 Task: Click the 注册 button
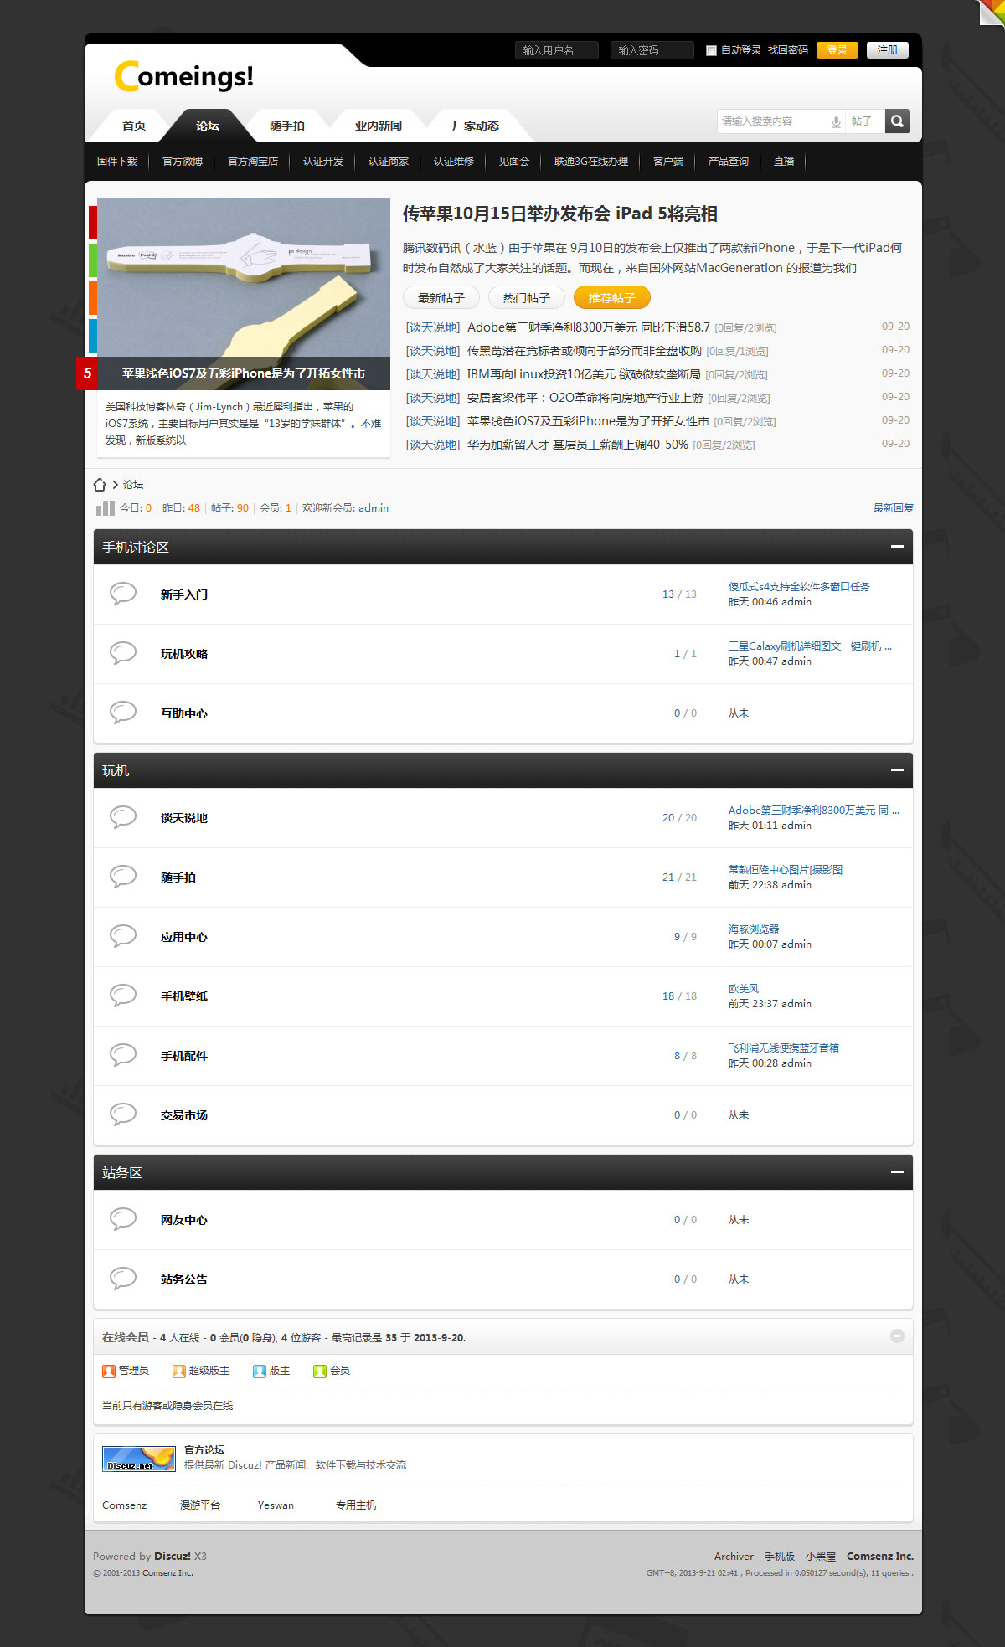(888, 50)
